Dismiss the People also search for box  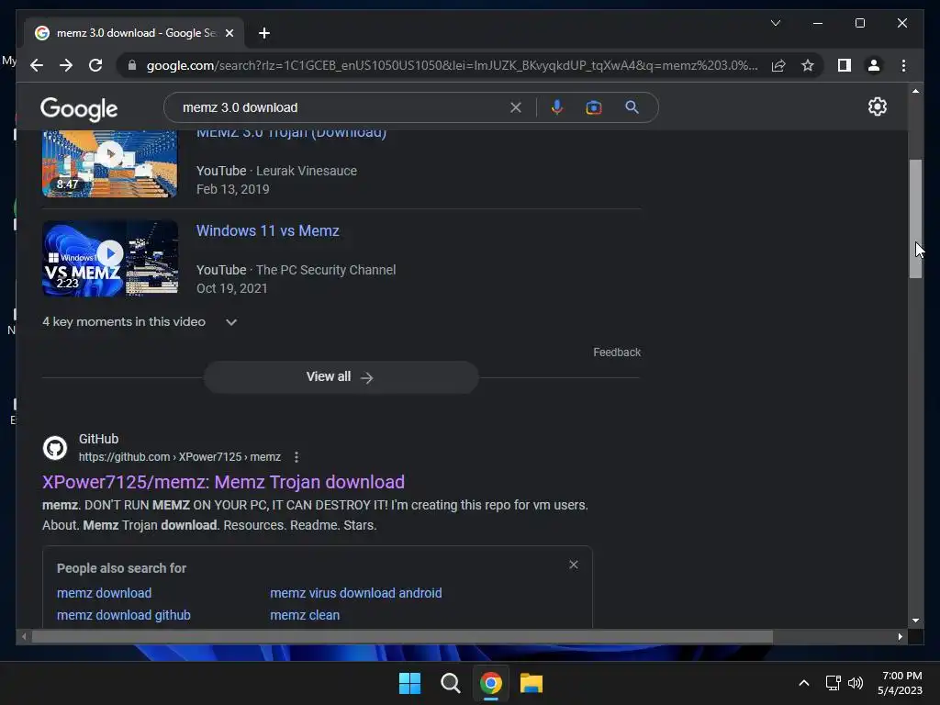574,565
